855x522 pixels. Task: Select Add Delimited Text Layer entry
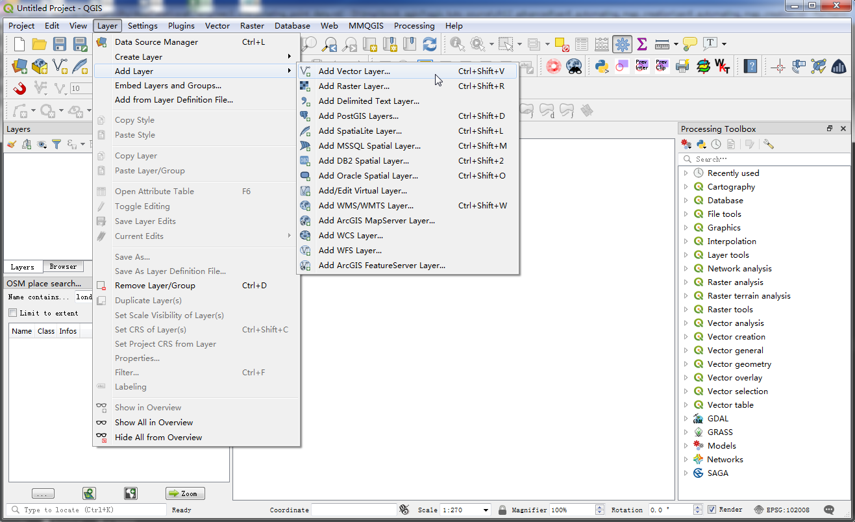click(x=408, y=101)
